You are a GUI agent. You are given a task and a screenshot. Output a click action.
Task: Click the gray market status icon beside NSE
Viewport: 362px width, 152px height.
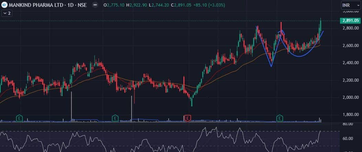[x=95, y=5]
